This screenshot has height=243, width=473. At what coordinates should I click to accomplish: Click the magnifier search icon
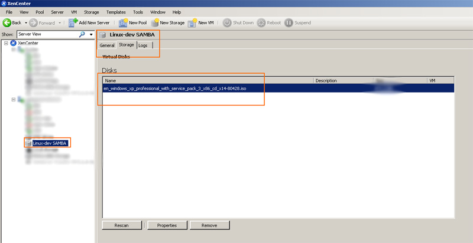(x=82, y=34)
